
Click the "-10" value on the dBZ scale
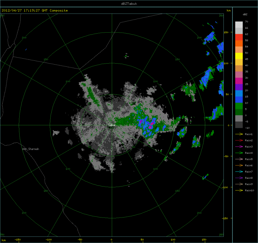(x=247, y=128)
